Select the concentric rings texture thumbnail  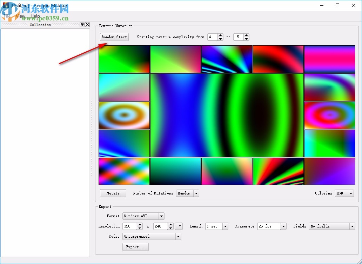[124, 115]
